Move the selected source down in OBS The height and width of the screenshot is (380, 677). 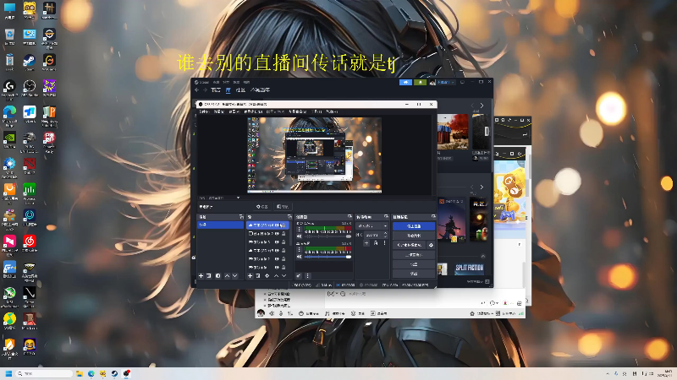click(x=284, y=276)
